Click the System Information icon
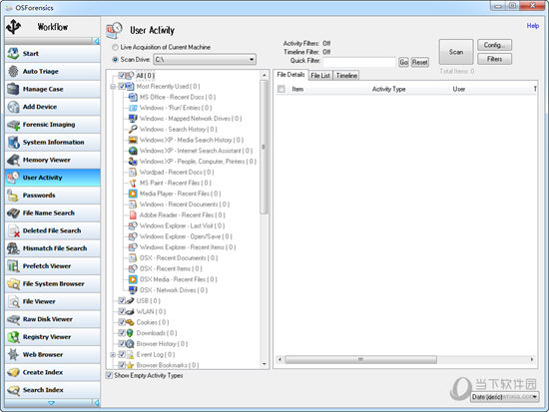This screenshot has width=549, height=412. (13, 142)
